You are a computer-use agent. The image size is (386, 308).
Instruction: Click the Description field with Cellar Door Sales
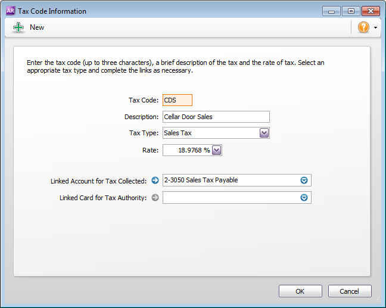(x=216, y=117)
